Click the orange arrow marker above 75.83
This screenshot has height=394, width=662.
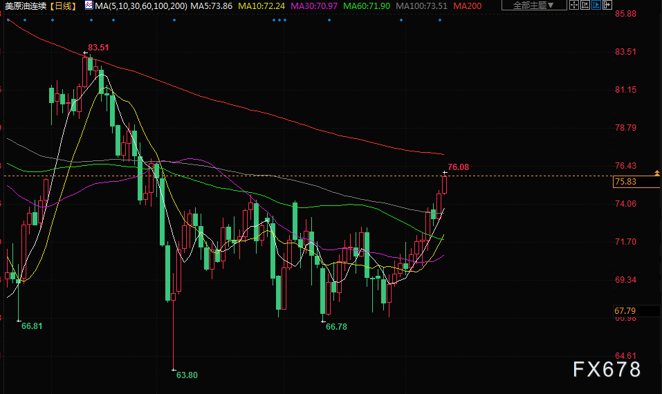coord(657,173)
